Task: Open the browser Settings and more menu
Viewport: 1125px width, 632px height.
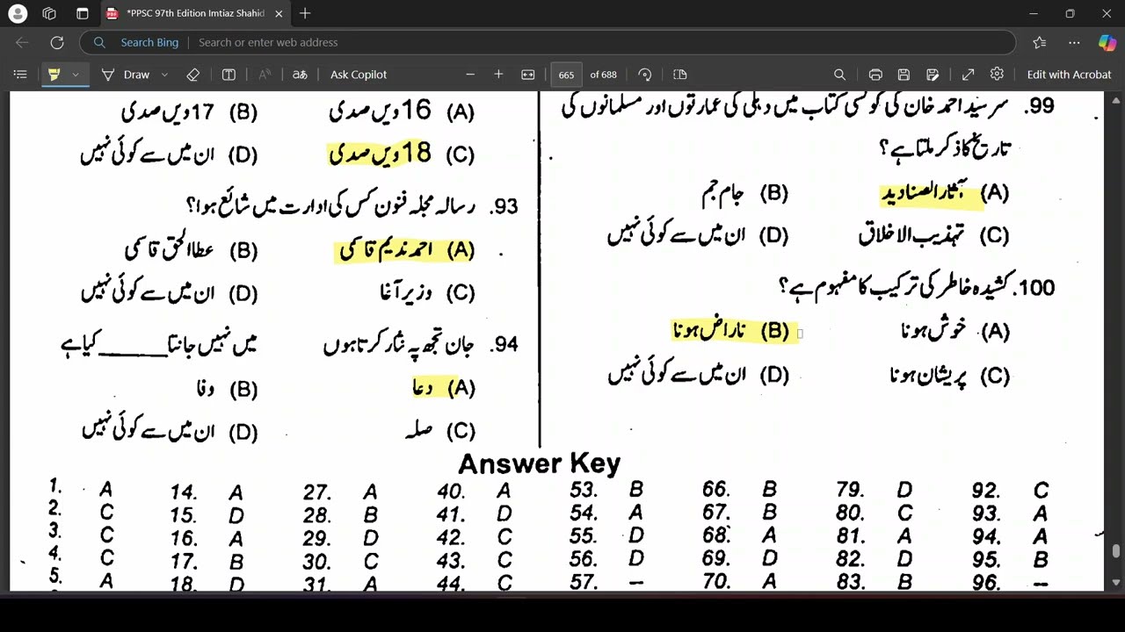Action: (x=1074, y=42)
